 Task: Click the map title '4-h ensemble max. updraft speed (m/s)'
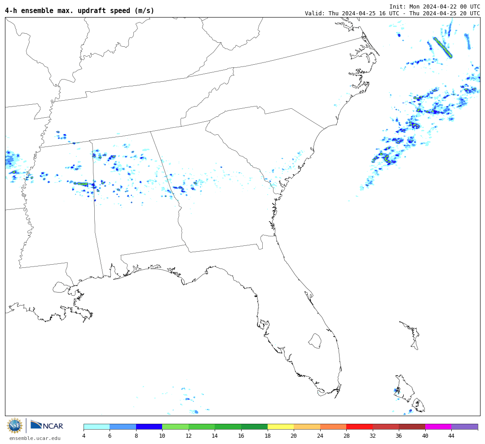[x=79, y=10]
